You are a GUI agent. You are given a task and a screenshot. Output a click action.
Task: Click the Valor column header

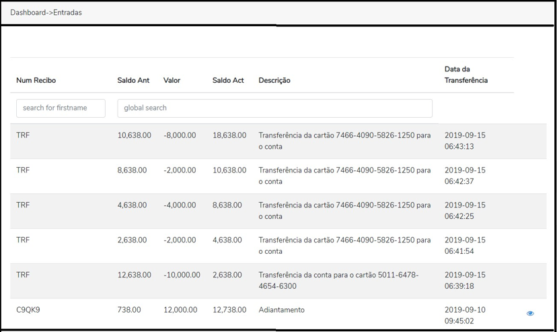[172, 80]
